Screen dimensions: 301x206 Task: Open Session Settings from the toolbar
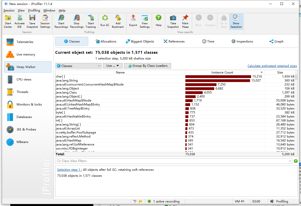coord(45,21)
